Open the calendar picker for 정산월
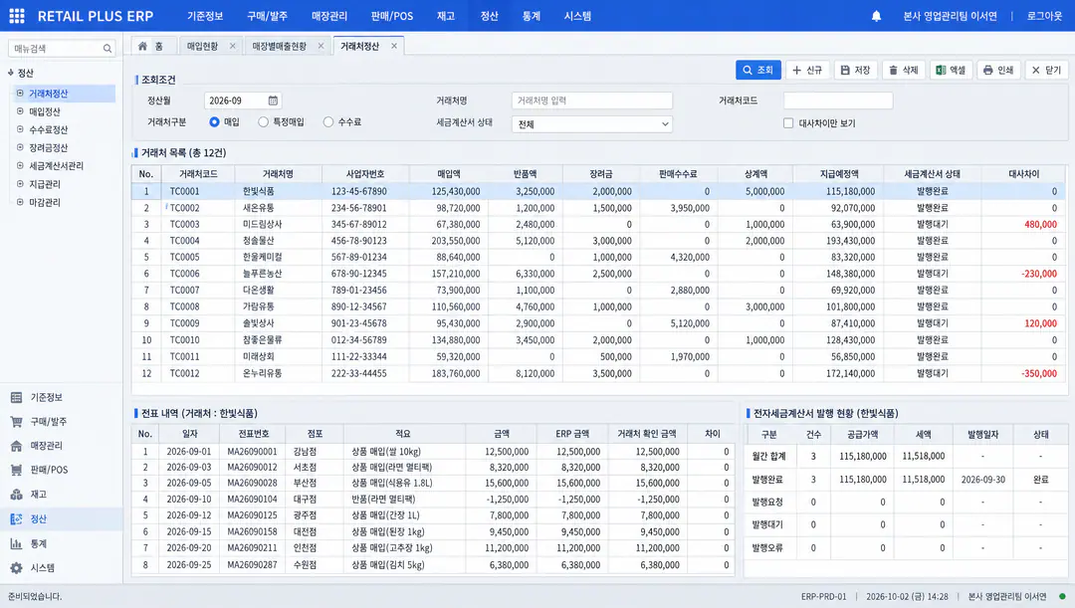 273,101
